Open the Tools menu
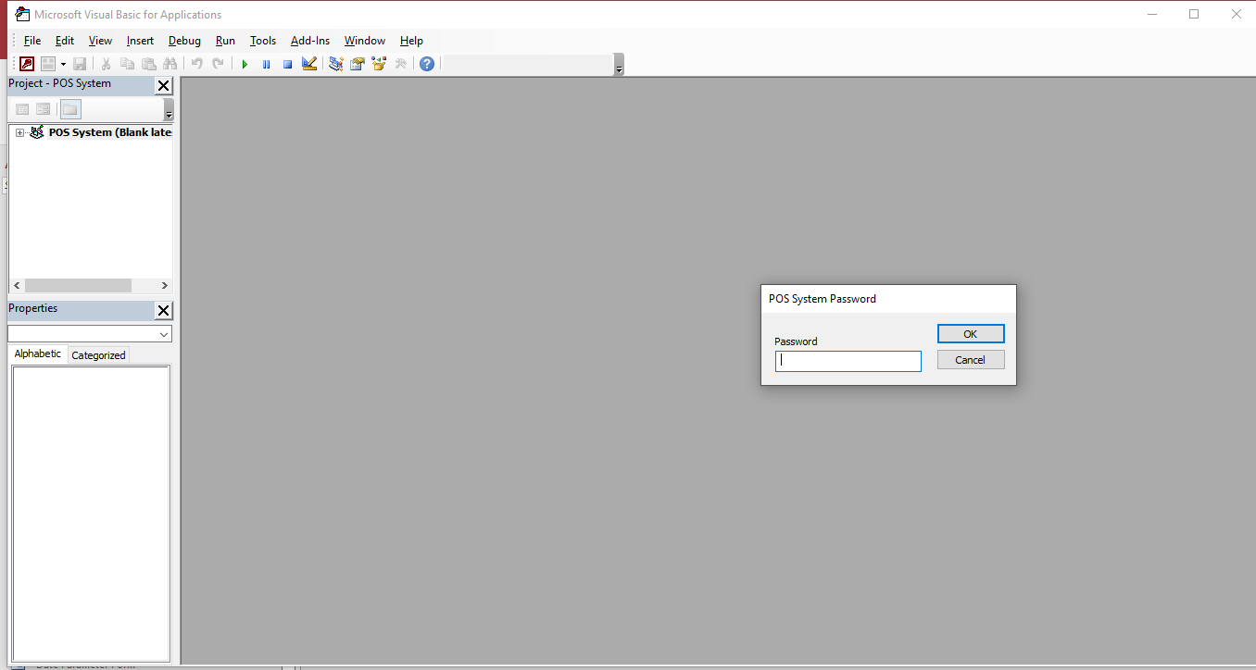The image size is (1256, 670). (x=263, y=41)
